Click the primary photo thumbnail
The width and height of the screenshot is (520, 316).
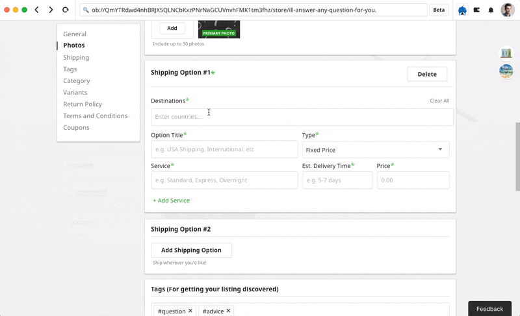click(x=219, y=29)
